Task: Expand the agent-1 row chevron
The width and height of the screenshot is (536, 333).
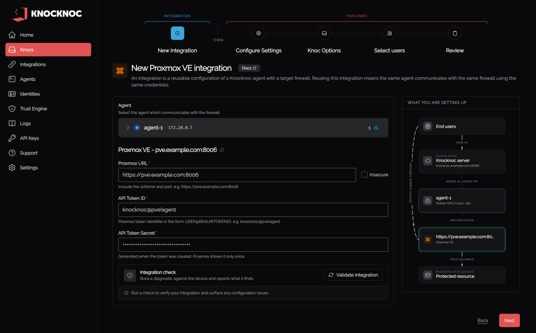Action: 128,128
